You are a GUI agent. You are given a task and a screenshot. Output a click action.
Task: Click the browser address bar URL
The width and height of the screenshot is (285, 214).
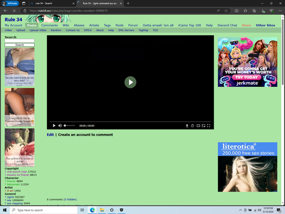(x=68, y=11)
